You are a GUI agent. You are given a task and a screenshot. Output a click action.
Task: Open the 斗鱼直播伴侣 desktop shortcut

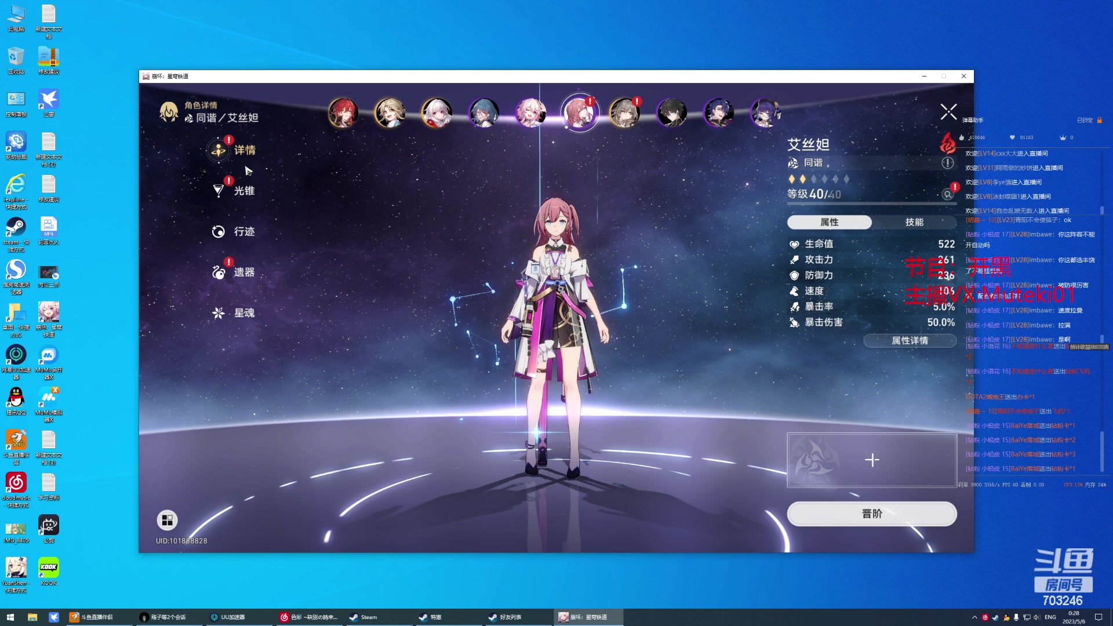16,447
